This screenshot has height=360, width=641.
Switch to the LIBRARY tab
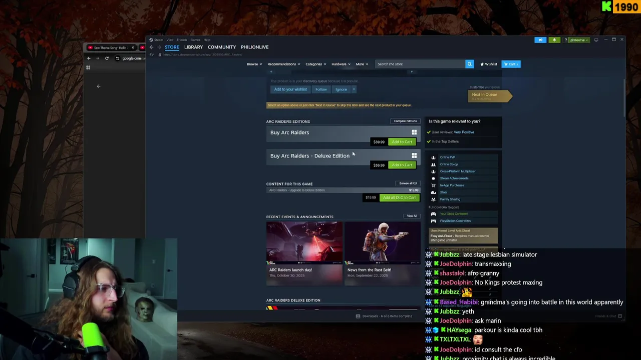pyautogui.click(x=193, y=47)
